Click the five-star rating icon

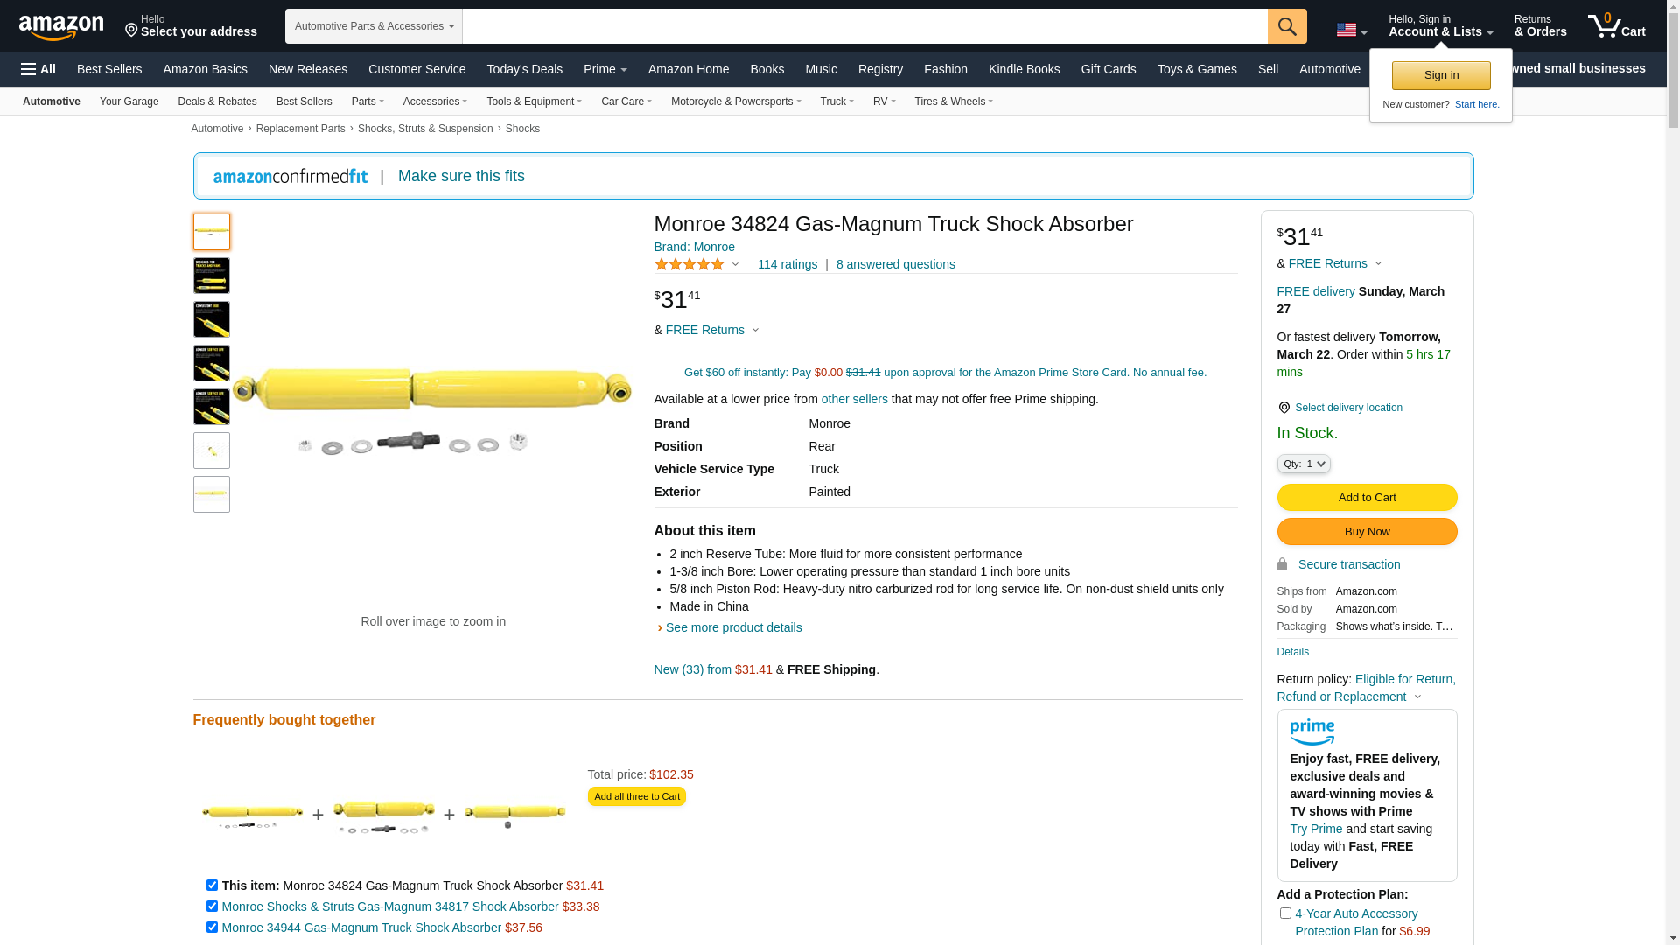[689, 264]
